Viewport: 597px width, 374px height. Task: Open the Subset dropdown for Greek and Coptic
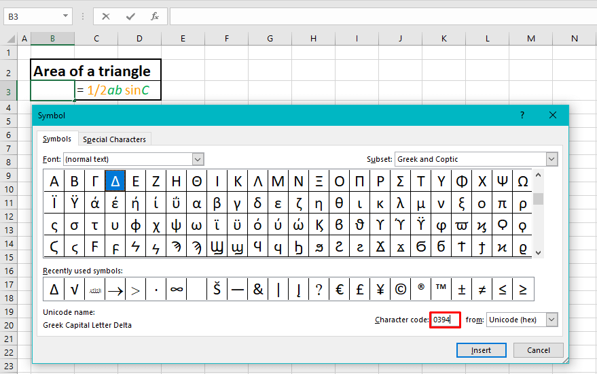[551, 159]
